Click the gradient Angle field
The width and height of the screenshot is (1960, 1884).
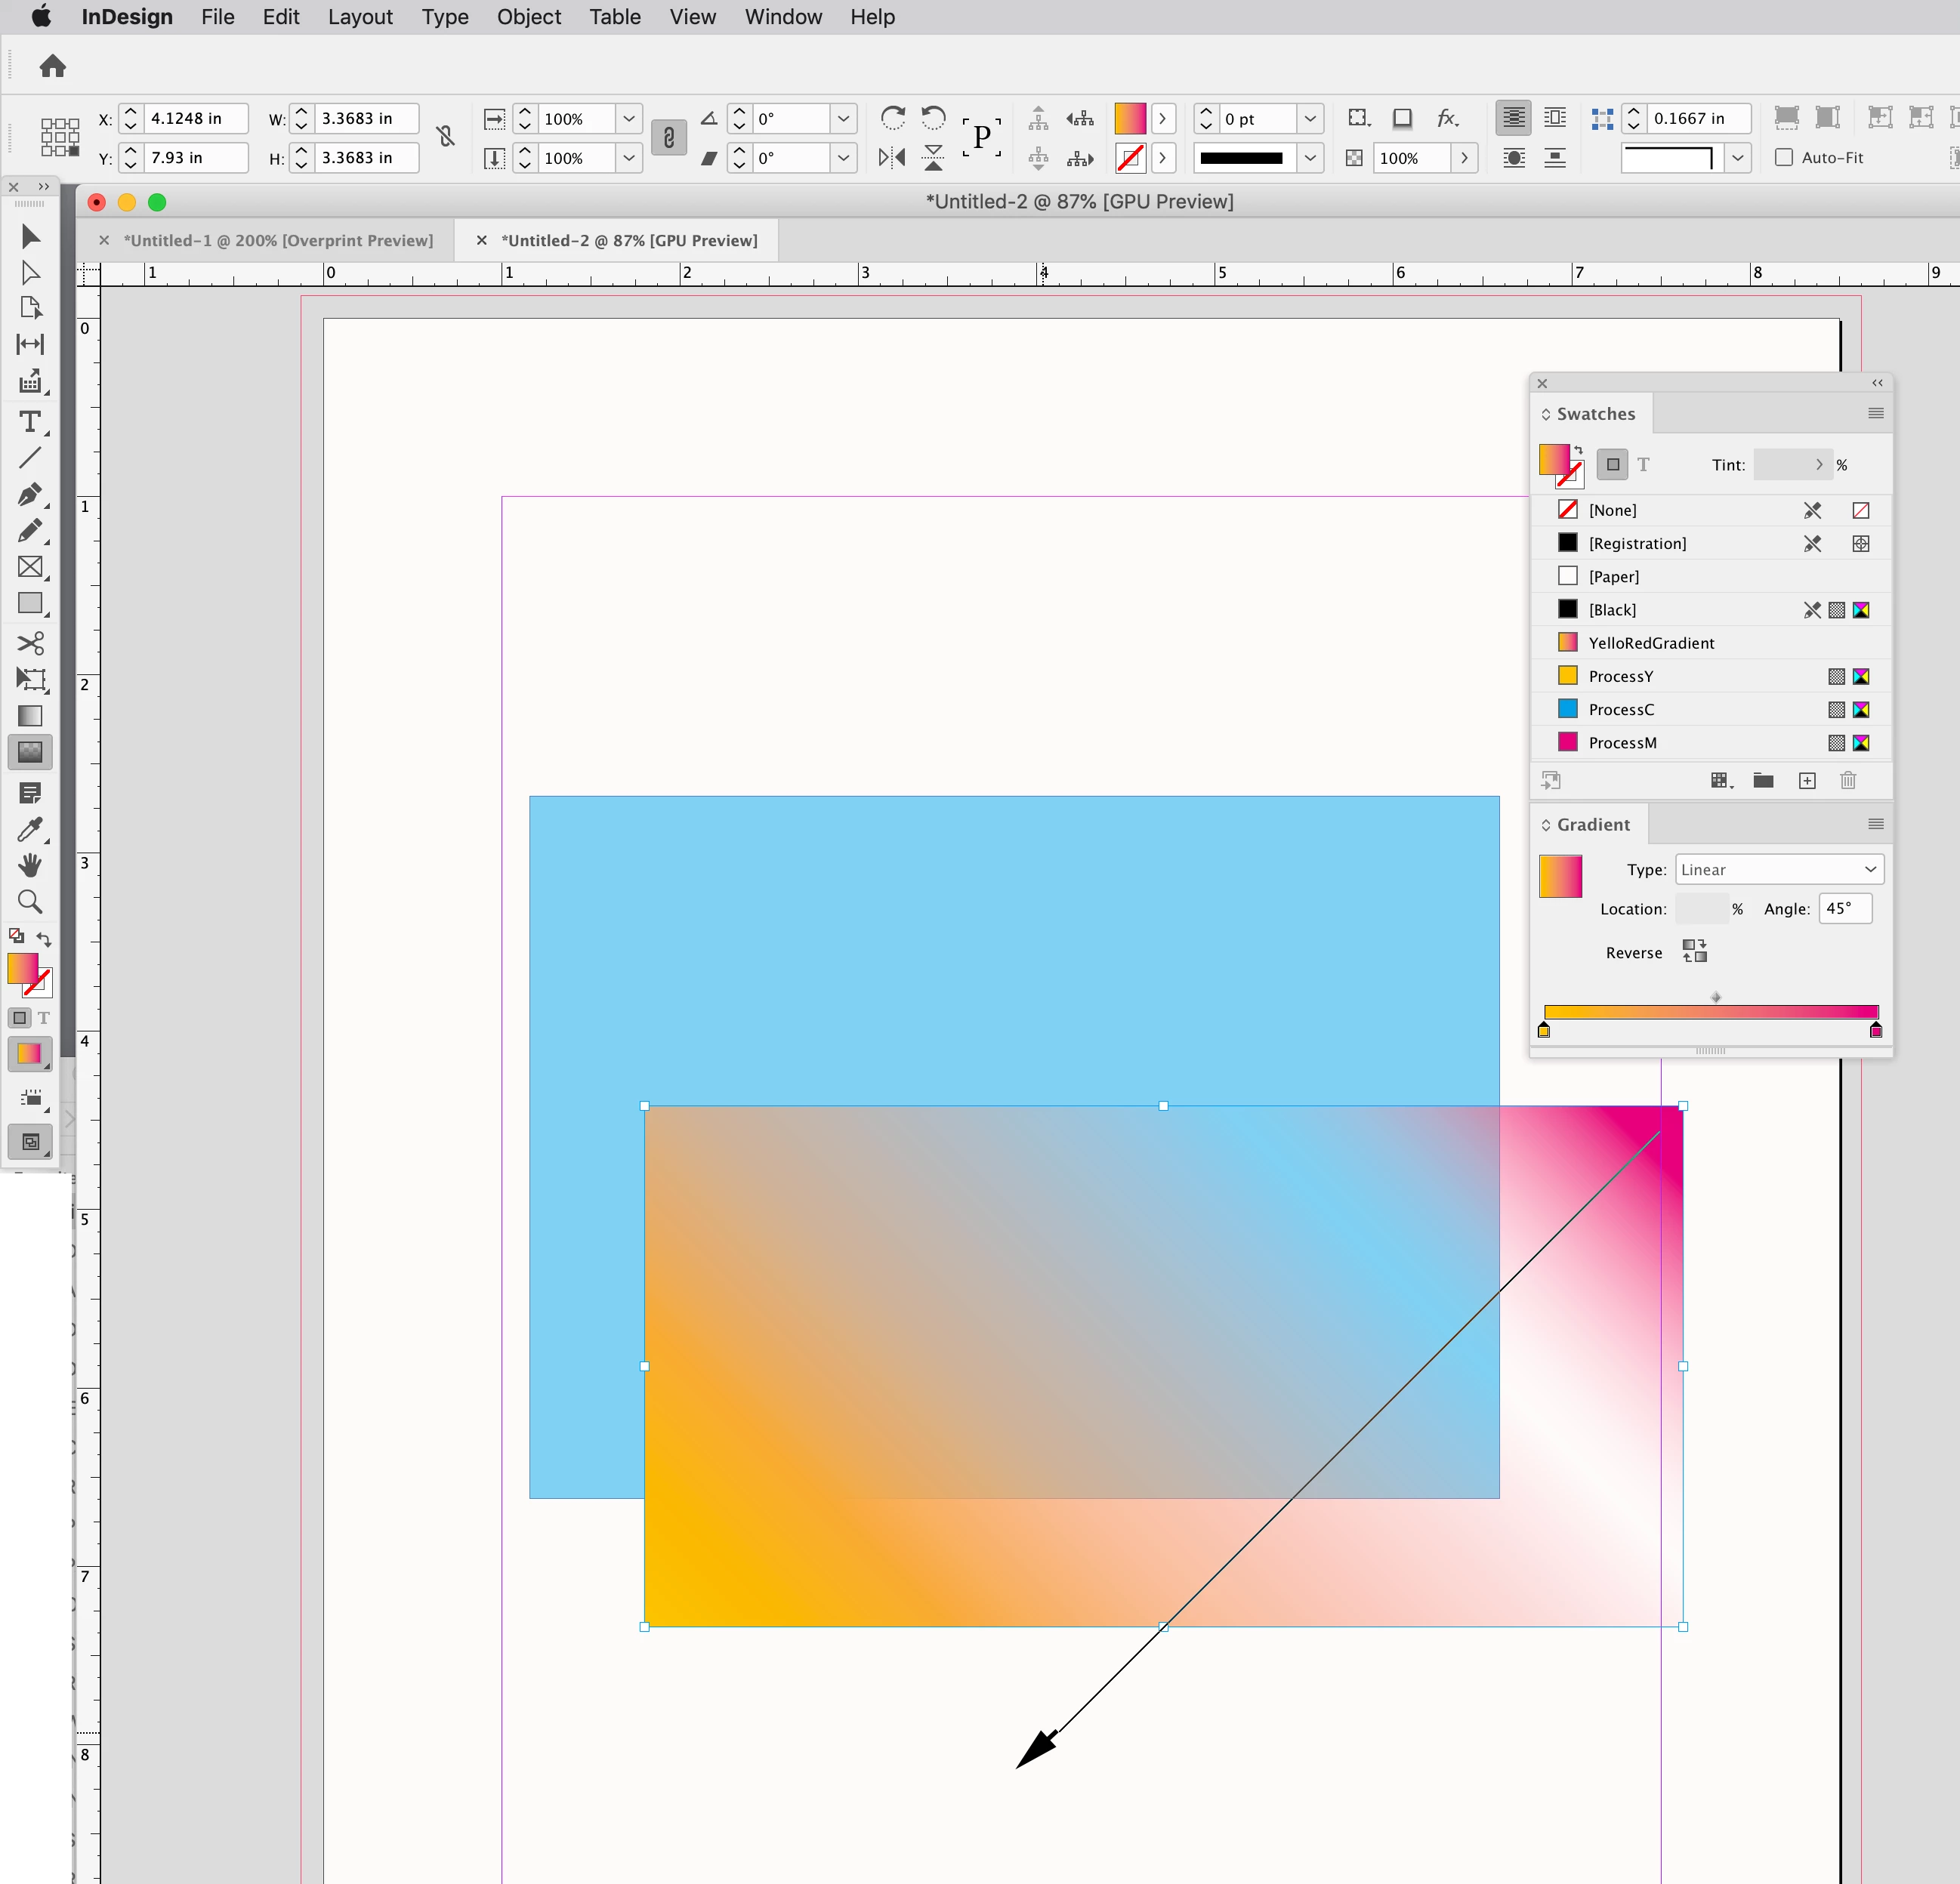[x=1844, y=908]
